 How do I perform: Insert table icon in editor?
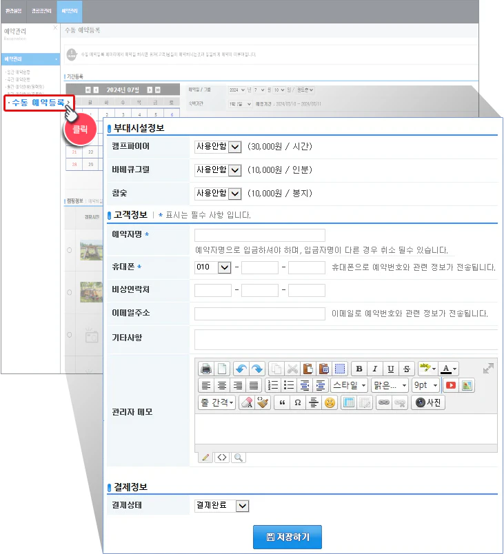click(x=349, y=402)
